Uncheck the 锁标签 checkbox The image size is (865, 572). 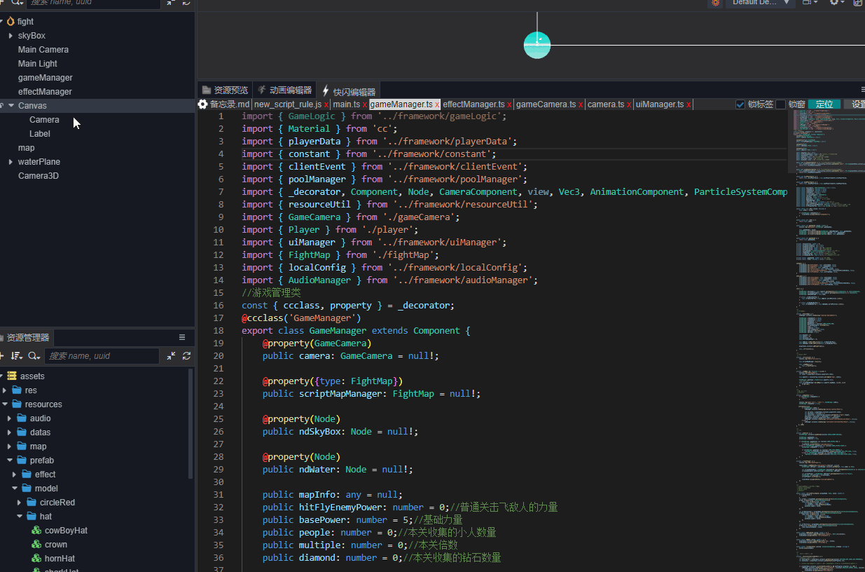(740, 104)
